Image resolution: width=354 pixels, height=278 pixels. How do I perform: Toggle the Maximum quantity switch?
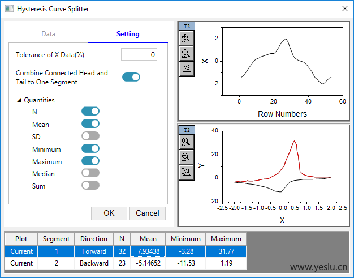[90, 161]
